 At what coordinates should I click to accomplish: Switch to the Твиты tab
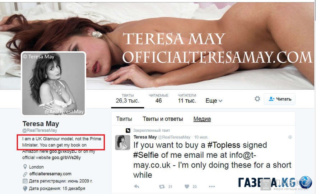pos(124,119)
